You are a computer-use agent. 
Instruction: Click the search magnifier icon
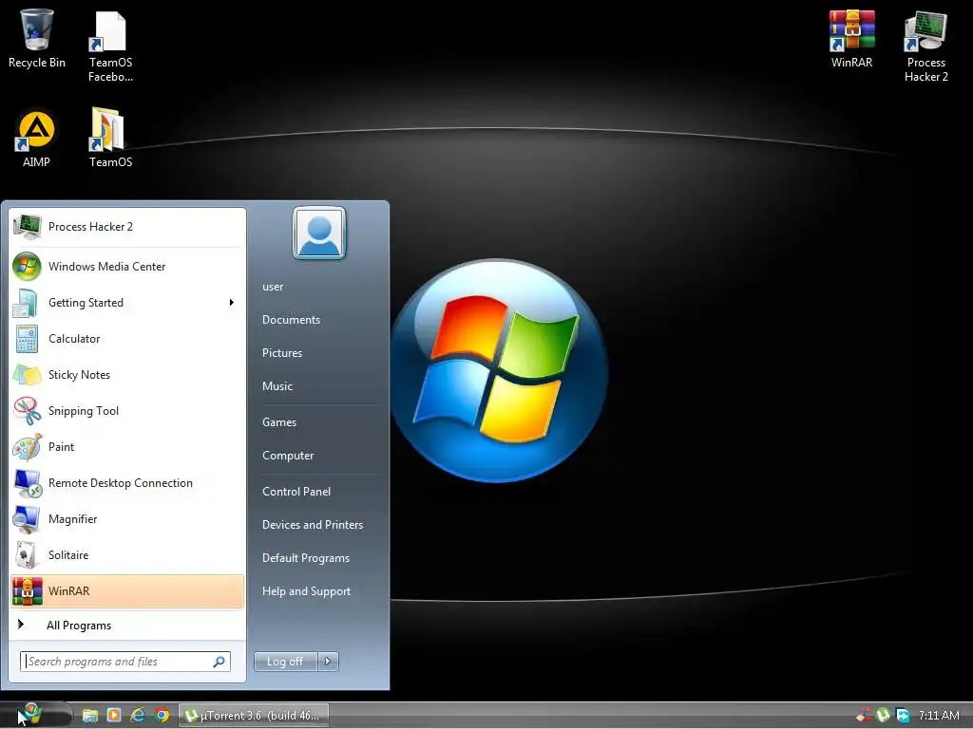coord(219,662)
